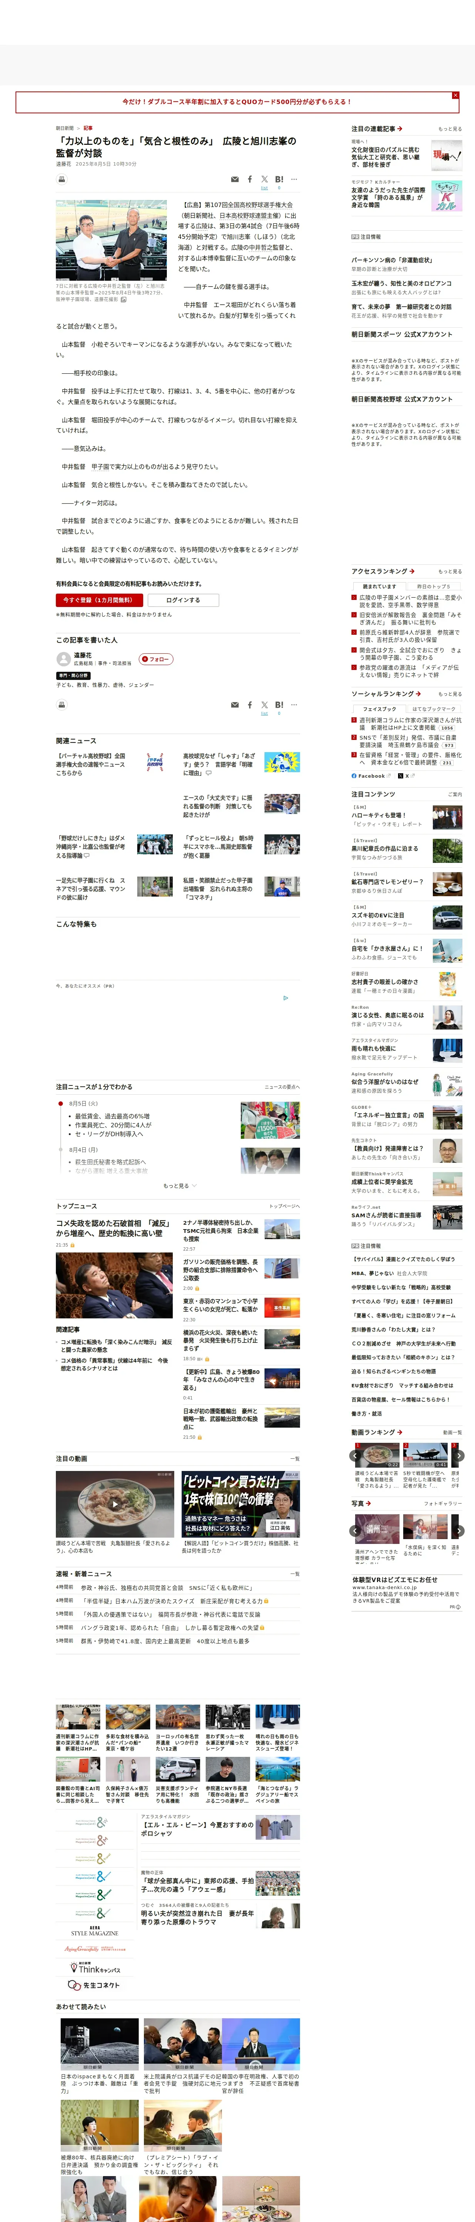Image resolution: width=475 pixels, height=2222 pixels.
Task: Click 今すぐ登録（1カ月間無料） red button
Action: point(99,600)
